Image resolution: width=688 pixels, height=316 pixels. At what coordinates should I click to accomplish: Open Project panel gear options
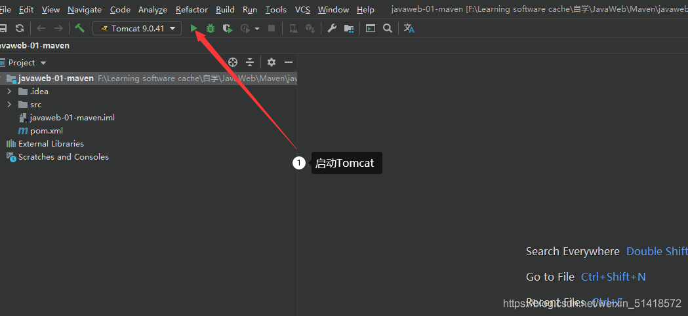[272, 62]
